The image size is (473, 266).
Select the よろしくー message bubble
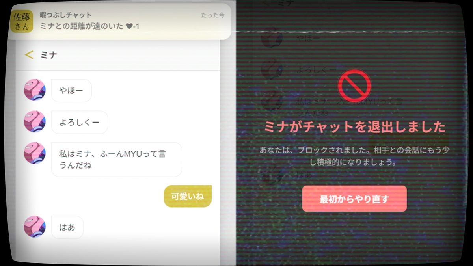80,122
